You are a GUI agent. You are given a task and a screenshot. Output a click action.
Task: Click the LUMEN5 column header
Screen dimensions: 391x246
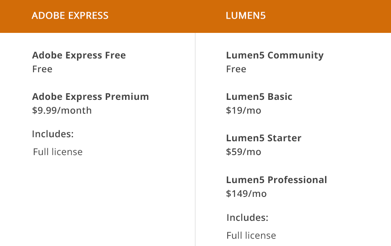(x=246, y=16)
